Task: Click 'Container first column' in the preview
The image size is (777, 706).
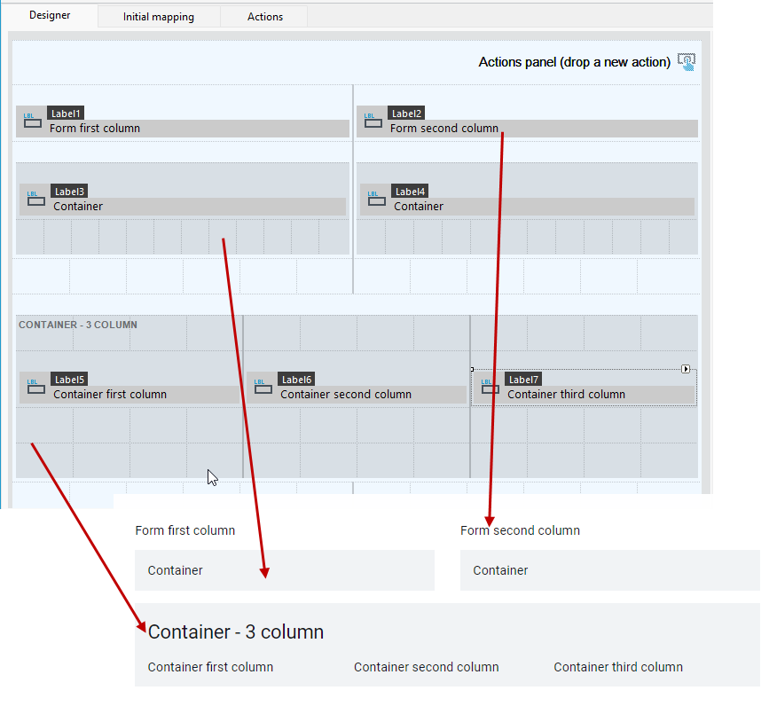Action: click(x=210, y=667)
